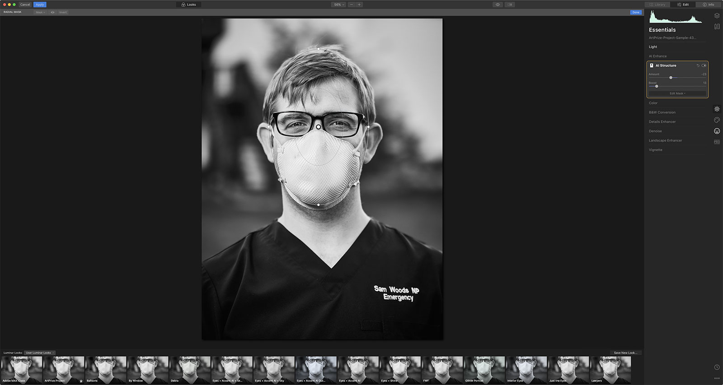723x385 pixels.
Task: Open the PRO tools category
Action: [717, 142]
